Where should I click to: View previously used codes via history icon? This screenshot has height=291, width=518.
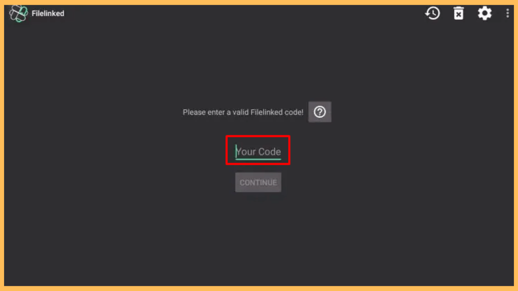(x=432, y=13)
